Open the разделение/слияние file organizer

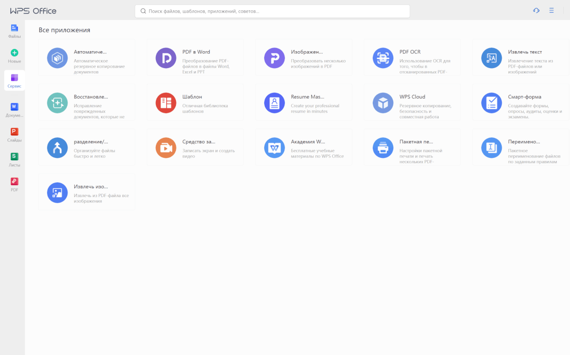(x=86, y=147)
